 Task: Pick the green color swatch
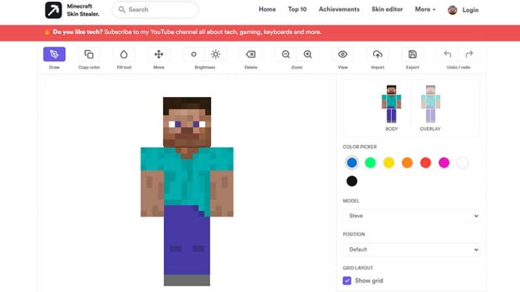[370, 162]
